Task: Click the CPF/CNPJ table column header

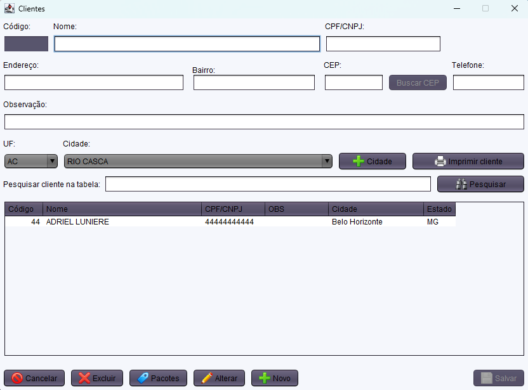Action: (x=233, y=209)
